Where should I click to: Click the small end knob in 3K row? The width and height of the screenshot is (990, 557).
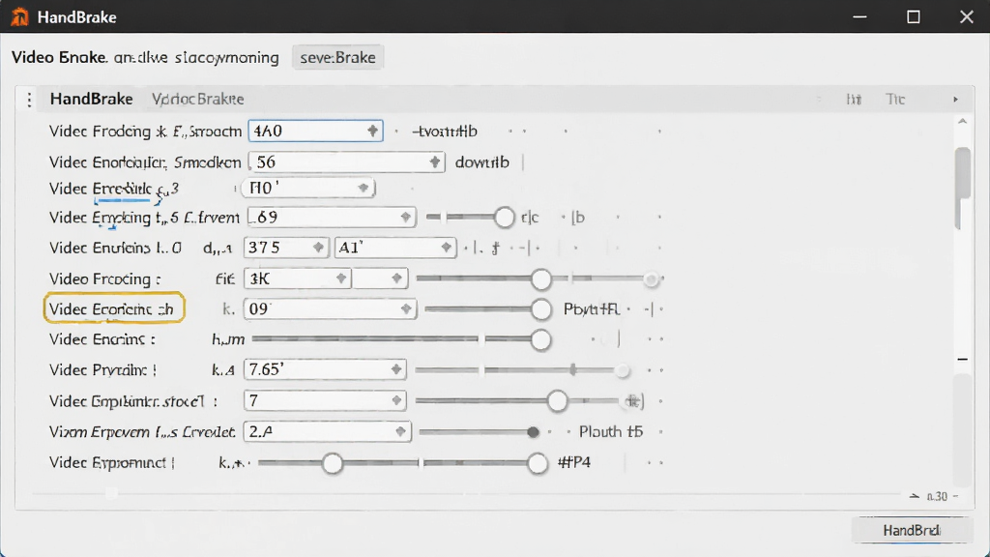point(651,278)
